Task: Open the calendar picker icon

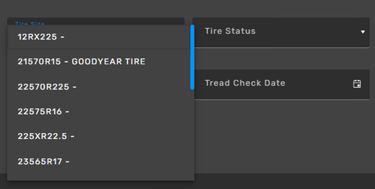Action: coord(357,84)
